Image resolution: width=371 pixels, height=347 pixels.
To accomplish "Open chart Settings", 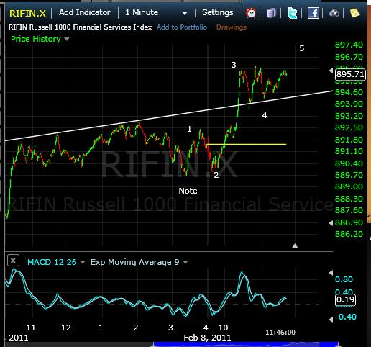I will 217,12.
